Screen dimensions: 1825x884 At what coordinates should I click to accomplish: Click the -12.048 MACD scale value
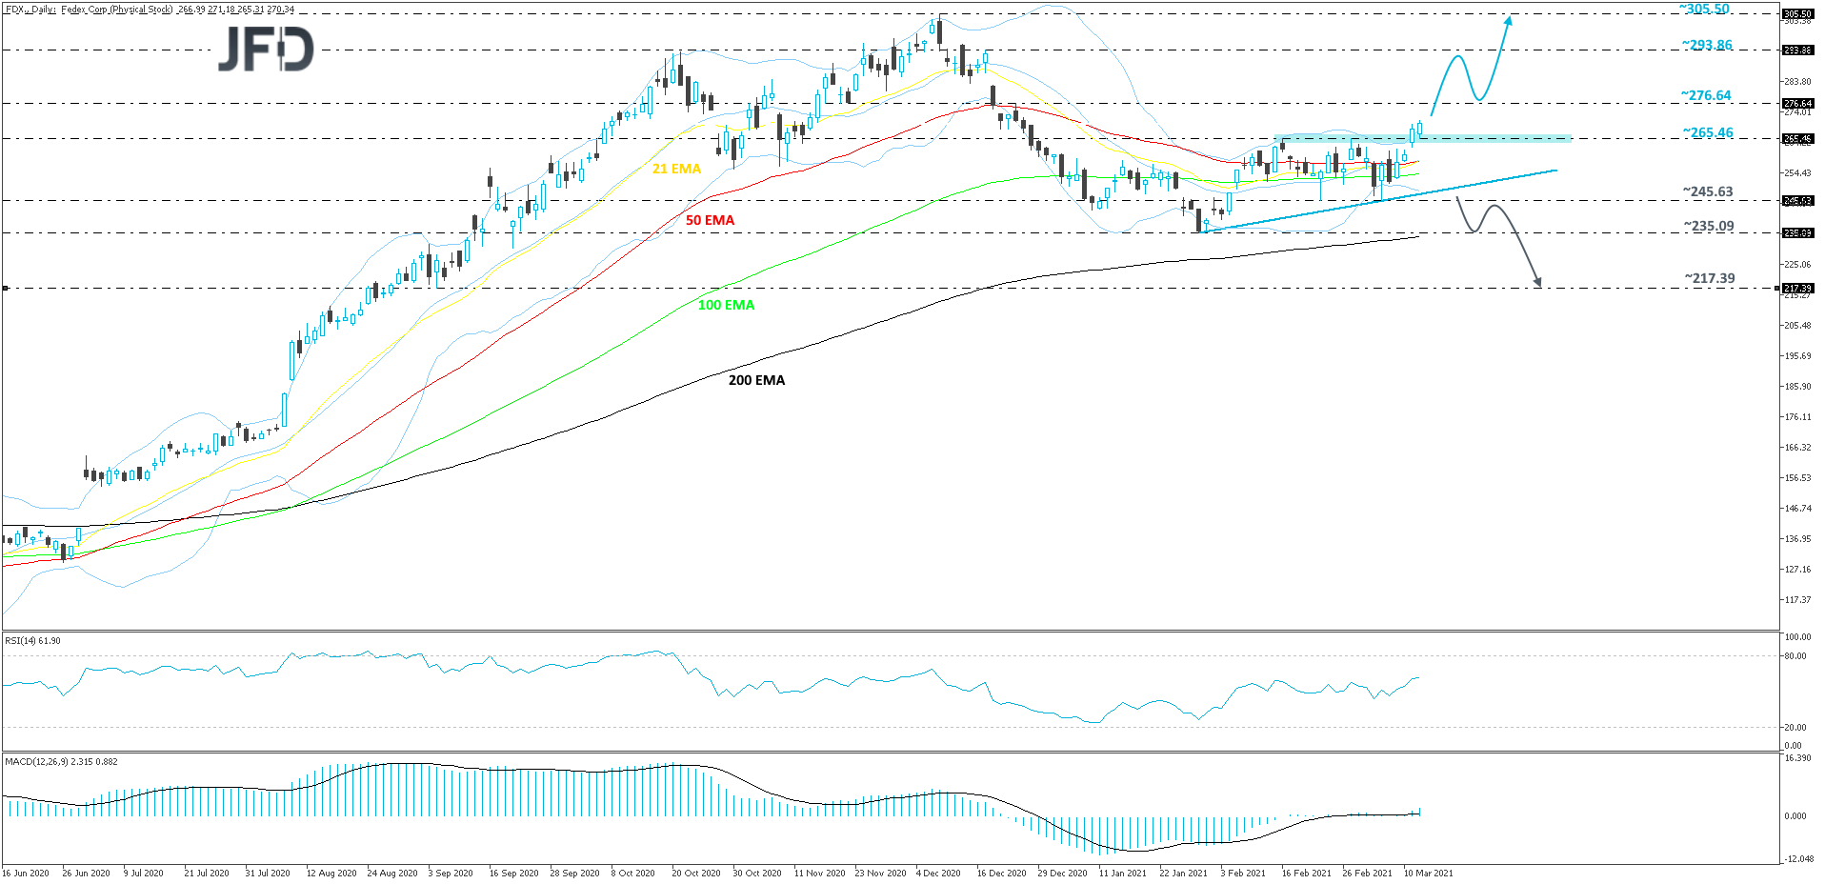pyautogui.click(x=1796, y=859)
